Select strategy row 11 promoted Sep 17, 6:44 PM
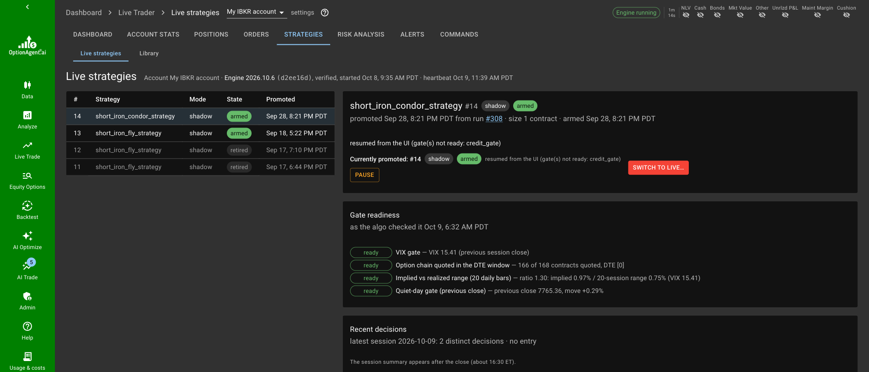869x372 pixels. tap(200, 167)
